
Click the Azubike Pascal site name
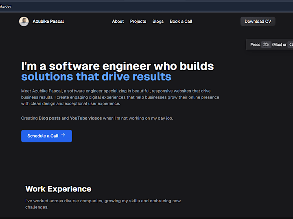pyautogui.click(x=48, y=21)
